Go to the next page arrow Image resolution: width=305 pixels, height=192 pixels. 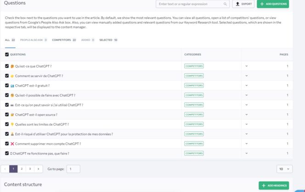[38, 169]
